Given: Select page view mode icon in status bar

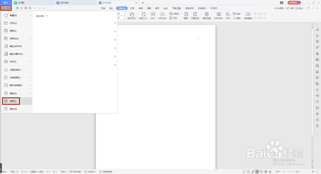Looking at the screenshot, I should (257, 171).
